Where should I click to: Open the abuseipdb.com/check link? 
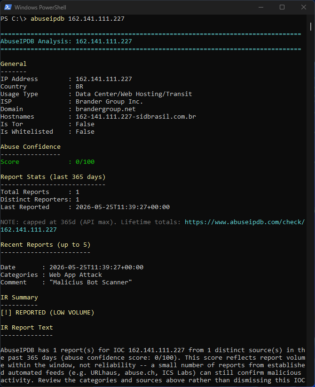tap(244, 222)
